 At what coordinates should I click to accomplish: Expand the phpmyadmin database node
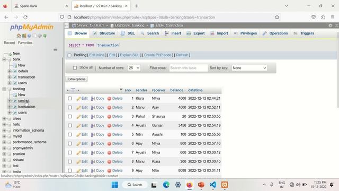pos(4,148)
